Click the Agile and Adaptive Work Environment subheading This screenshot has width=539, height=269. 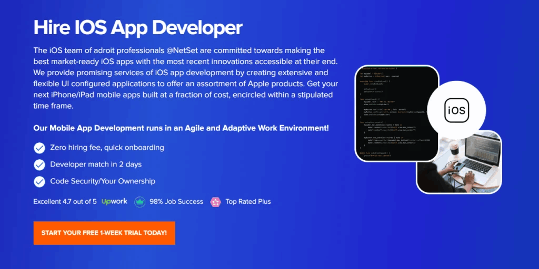pyautogui.click(x=181, y=128)
